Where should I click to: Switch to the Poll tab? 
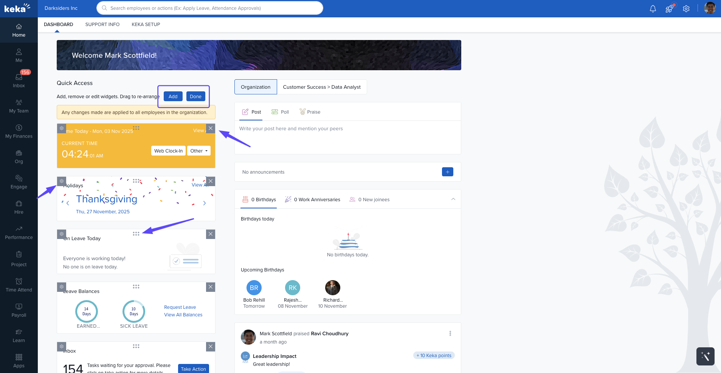coord(280,112)
